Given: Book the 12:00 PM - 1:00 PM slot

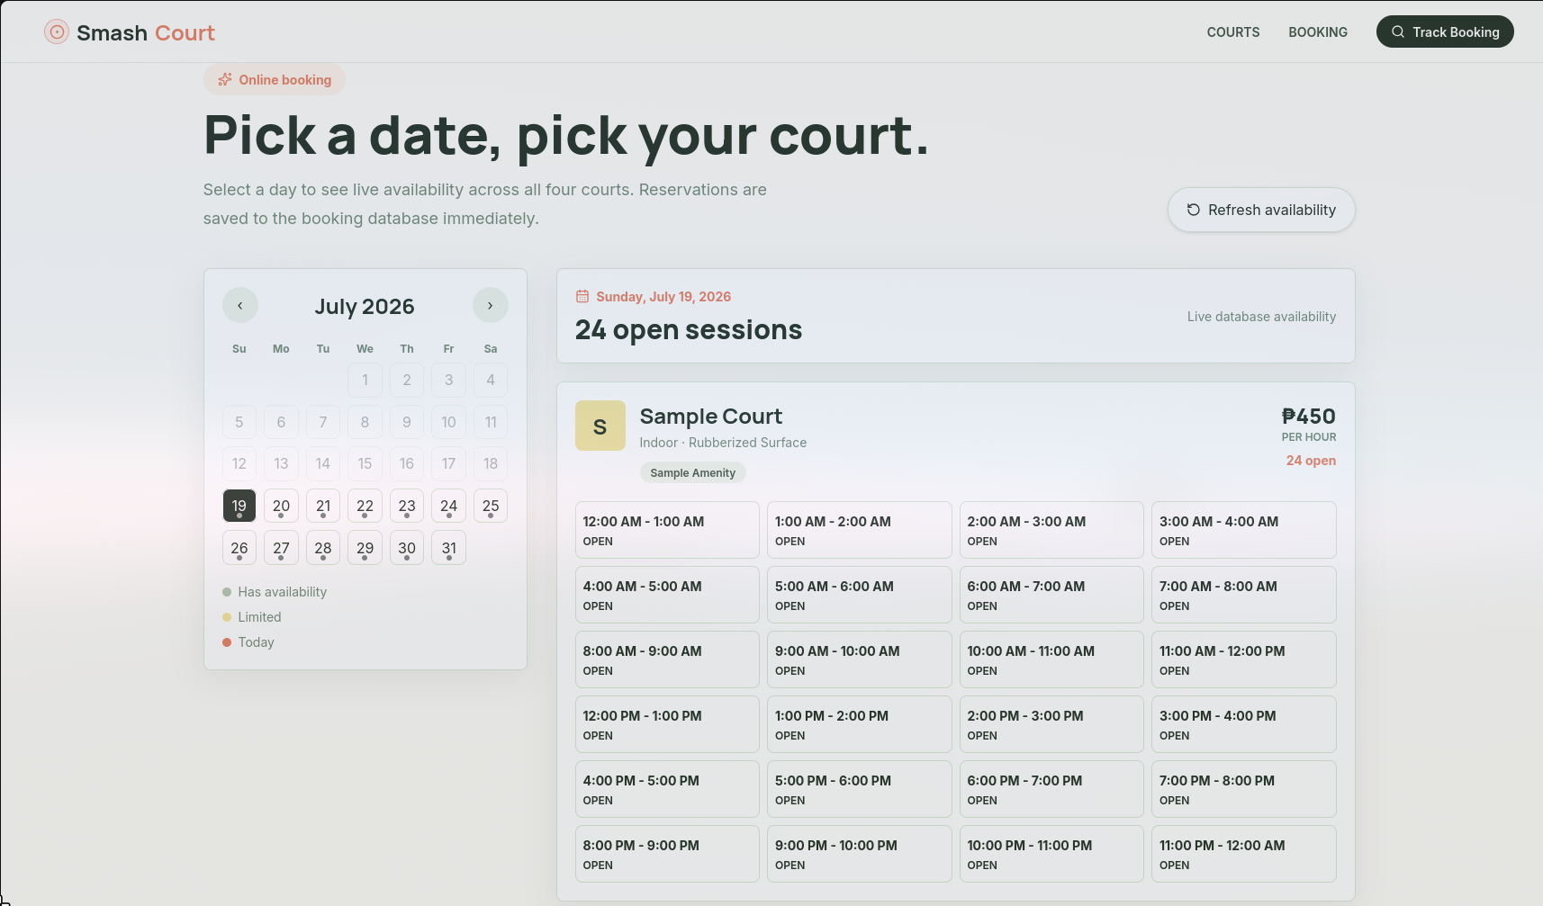Looking at the screenshot, I should [x=667, y=724].
